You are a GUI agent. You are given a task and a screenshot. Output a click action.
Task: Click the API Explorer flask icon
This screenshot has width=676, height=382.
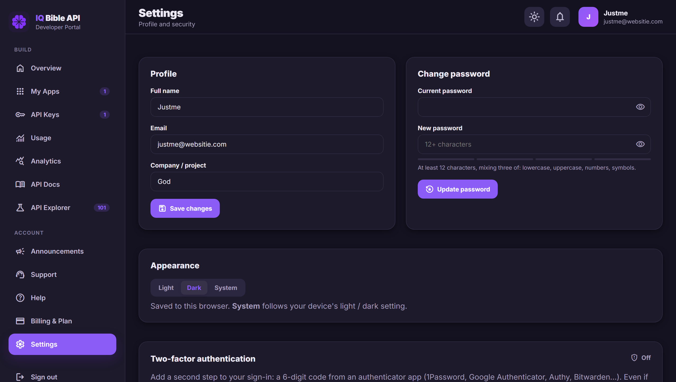click(x=20, y=207)
